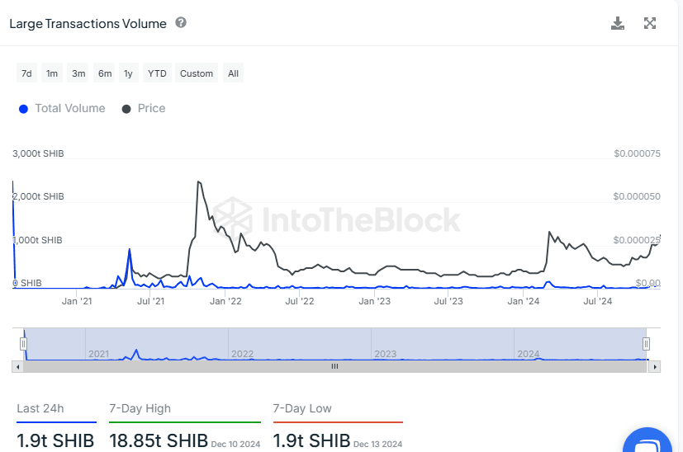Show All time range

233,73
